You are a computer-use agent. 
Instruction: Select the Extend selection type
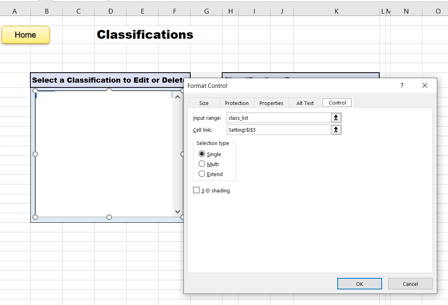[x=202, y=174]
